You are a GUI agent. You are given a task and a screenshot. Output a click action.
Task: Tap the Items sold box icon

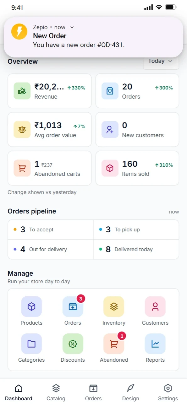point(110,168)
